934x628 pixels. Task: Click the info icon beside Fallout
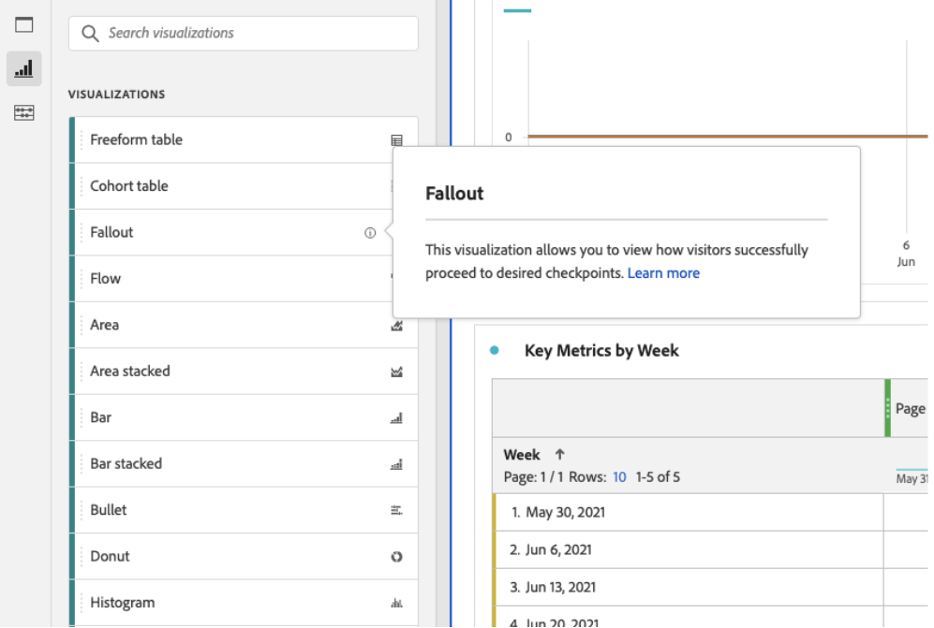(x=370, y=233)
